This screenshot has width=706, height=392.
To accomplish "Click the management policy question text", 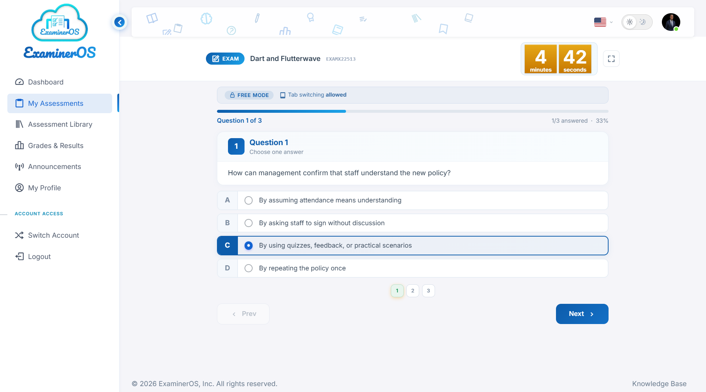I will (x=339, y=173).
